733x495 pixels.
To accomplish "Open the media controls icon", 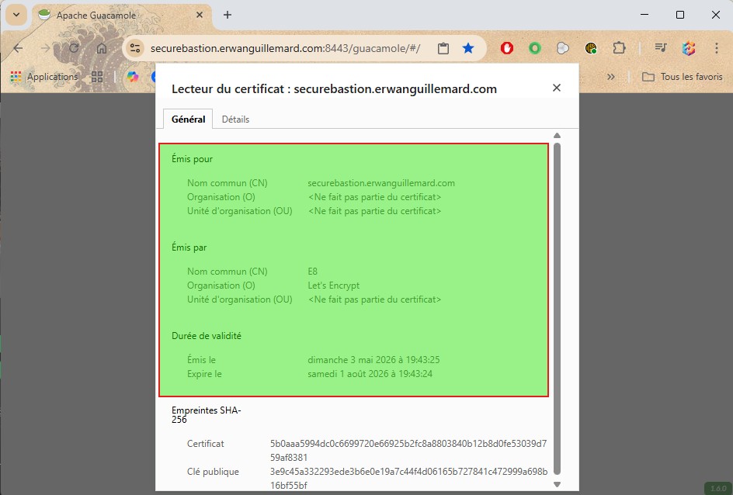I will 661,48.
